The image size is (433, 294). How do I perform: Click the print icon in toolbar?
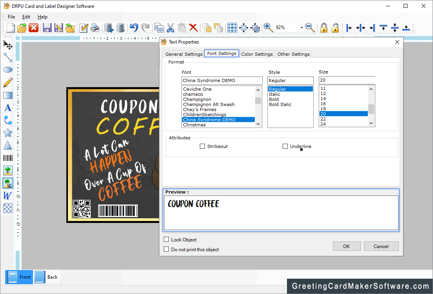pyautogui.click(x=95, y=27)
